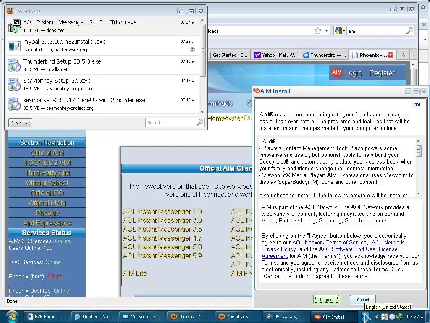
Task: Click the down arrow of Downloads list scrollbar
Action: point(203,112)
